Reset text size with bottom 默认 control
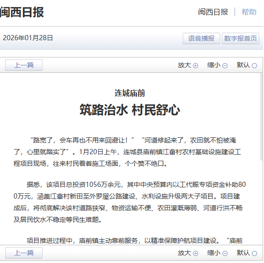 click(x=247, y=253)
